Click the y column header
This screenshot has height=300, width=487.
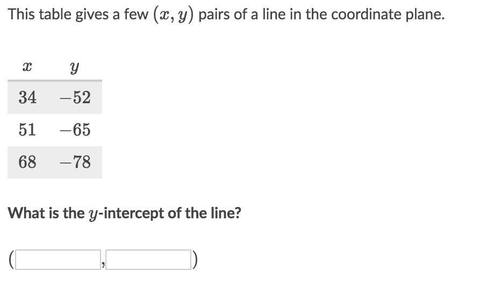tap(75, 67)
